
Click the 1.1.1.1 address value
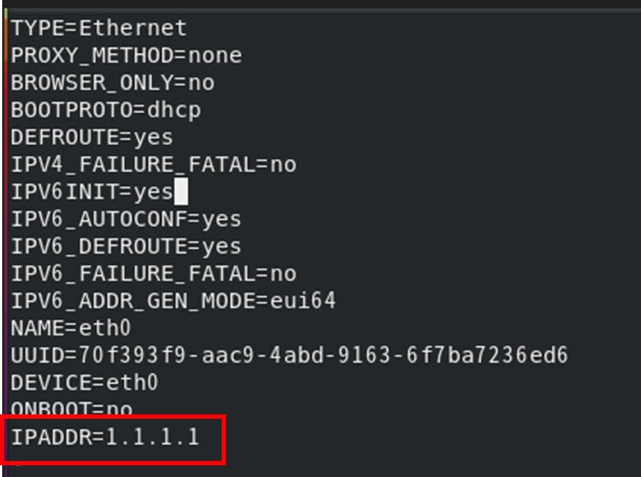click(152, 438)
